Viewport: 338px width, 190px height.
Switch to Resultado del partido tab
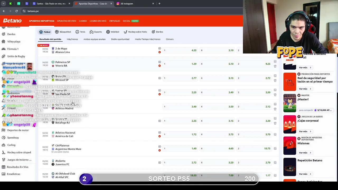pyautogui.click(x=50, y=39)
